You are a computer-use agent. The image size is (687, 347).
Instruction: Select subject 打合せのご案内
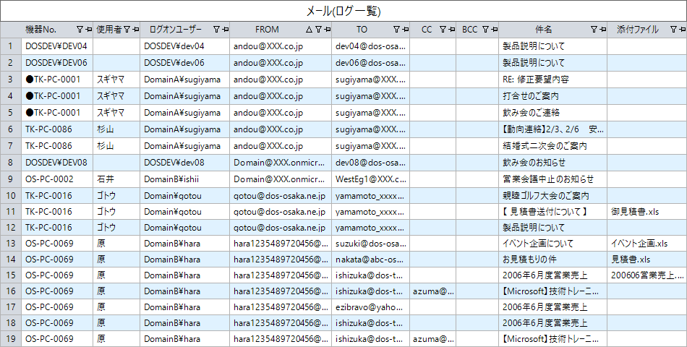tap(553, 96)
